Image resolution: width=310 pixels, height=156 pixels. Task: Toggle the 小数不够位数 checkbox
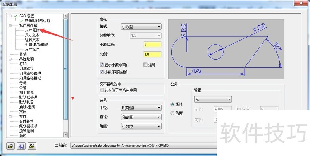point(102,72)
